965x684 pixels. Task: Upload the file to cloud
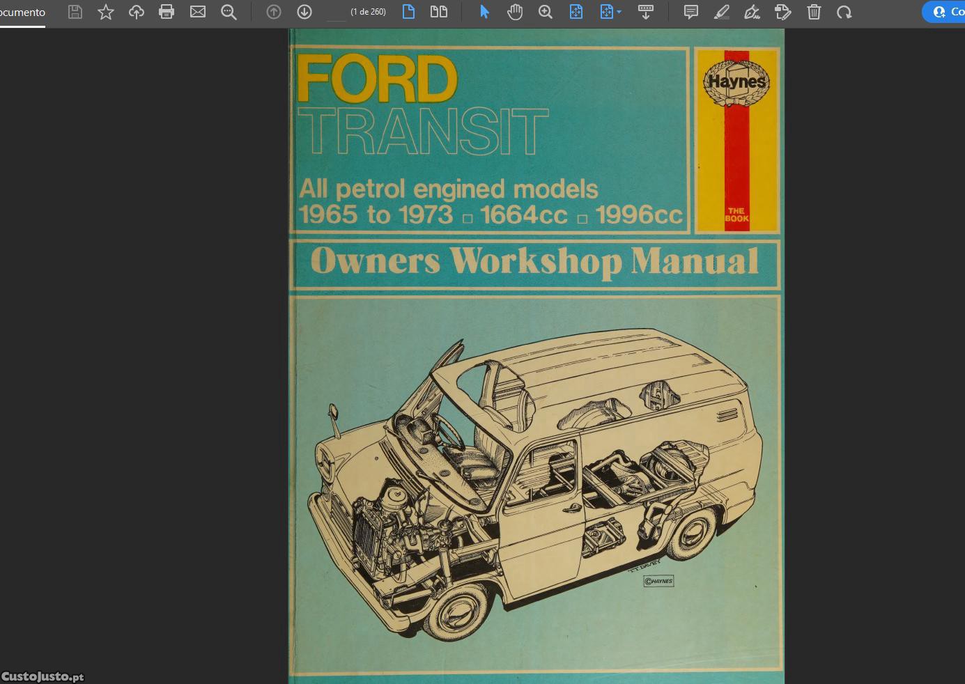pos(137,12)
